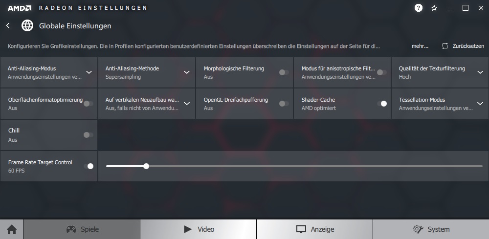Click the Zurücksetzen button label
The height and width of the screenshot is (239, 489).
(x=468, y=46)
